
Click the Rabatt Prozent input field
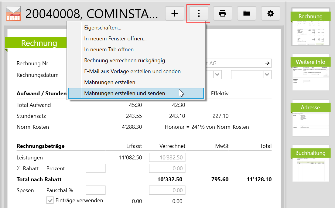[96, 169]
